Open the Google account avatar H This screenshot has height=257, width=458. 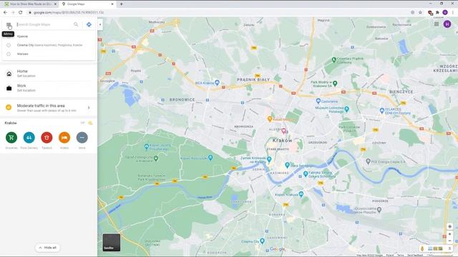click(x=447, y=24)
